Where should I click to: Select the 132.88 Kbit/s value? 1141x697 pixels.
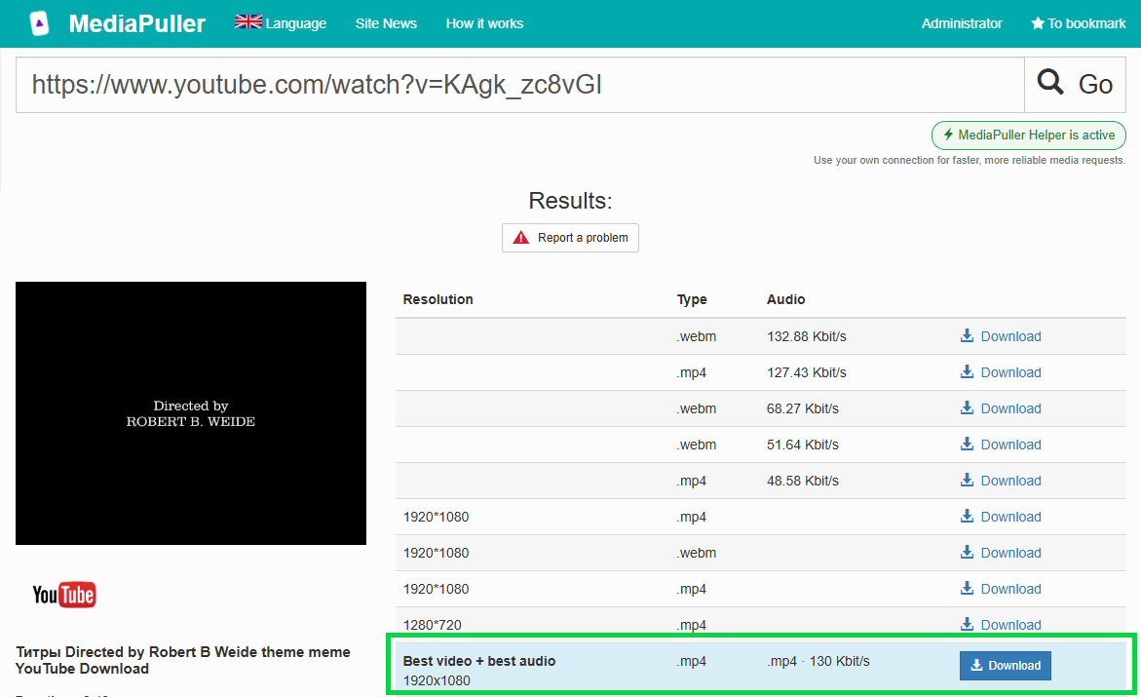(x=806, y=336)
